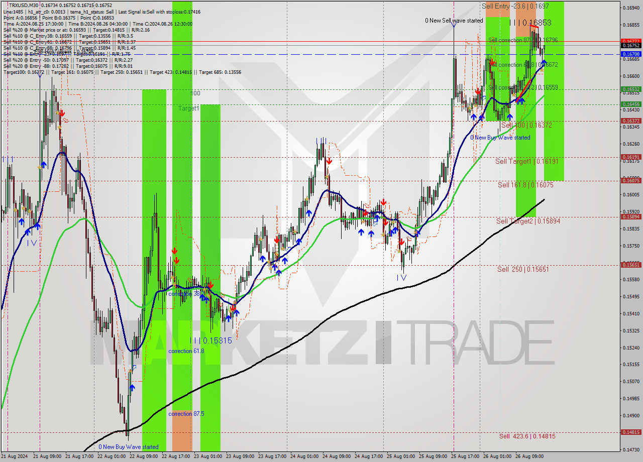Click the current price tag 0.16752
Viewport: 643px width, 462px height.
pos(630,45)
